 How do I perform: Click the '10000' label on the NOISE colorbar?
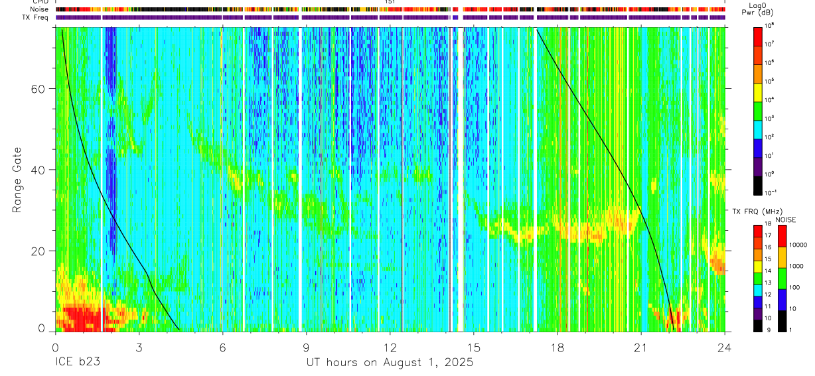(x=798, y=246)
